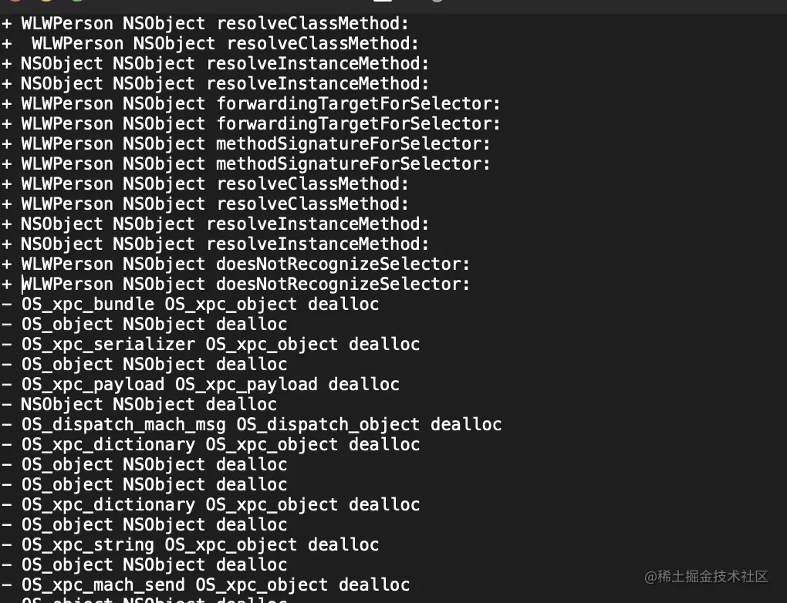This screenshot has height=603, width=787.
Task: Click the word OS_xpc_bundle in the output
Action: pyautogui.click(x=88, y=305)
